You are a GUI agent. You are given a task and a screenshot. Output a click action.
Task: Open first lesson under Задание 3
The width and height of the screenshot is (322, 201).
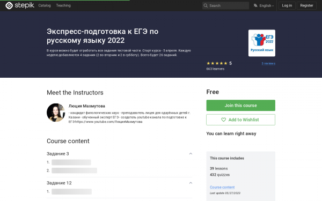(x=71, y=162)
